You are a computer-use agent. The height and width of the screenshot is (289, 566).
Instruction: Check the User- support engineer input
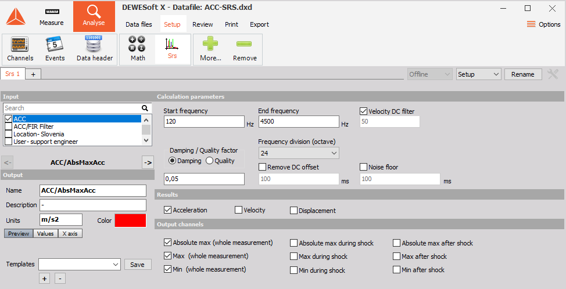pos(8,142)
